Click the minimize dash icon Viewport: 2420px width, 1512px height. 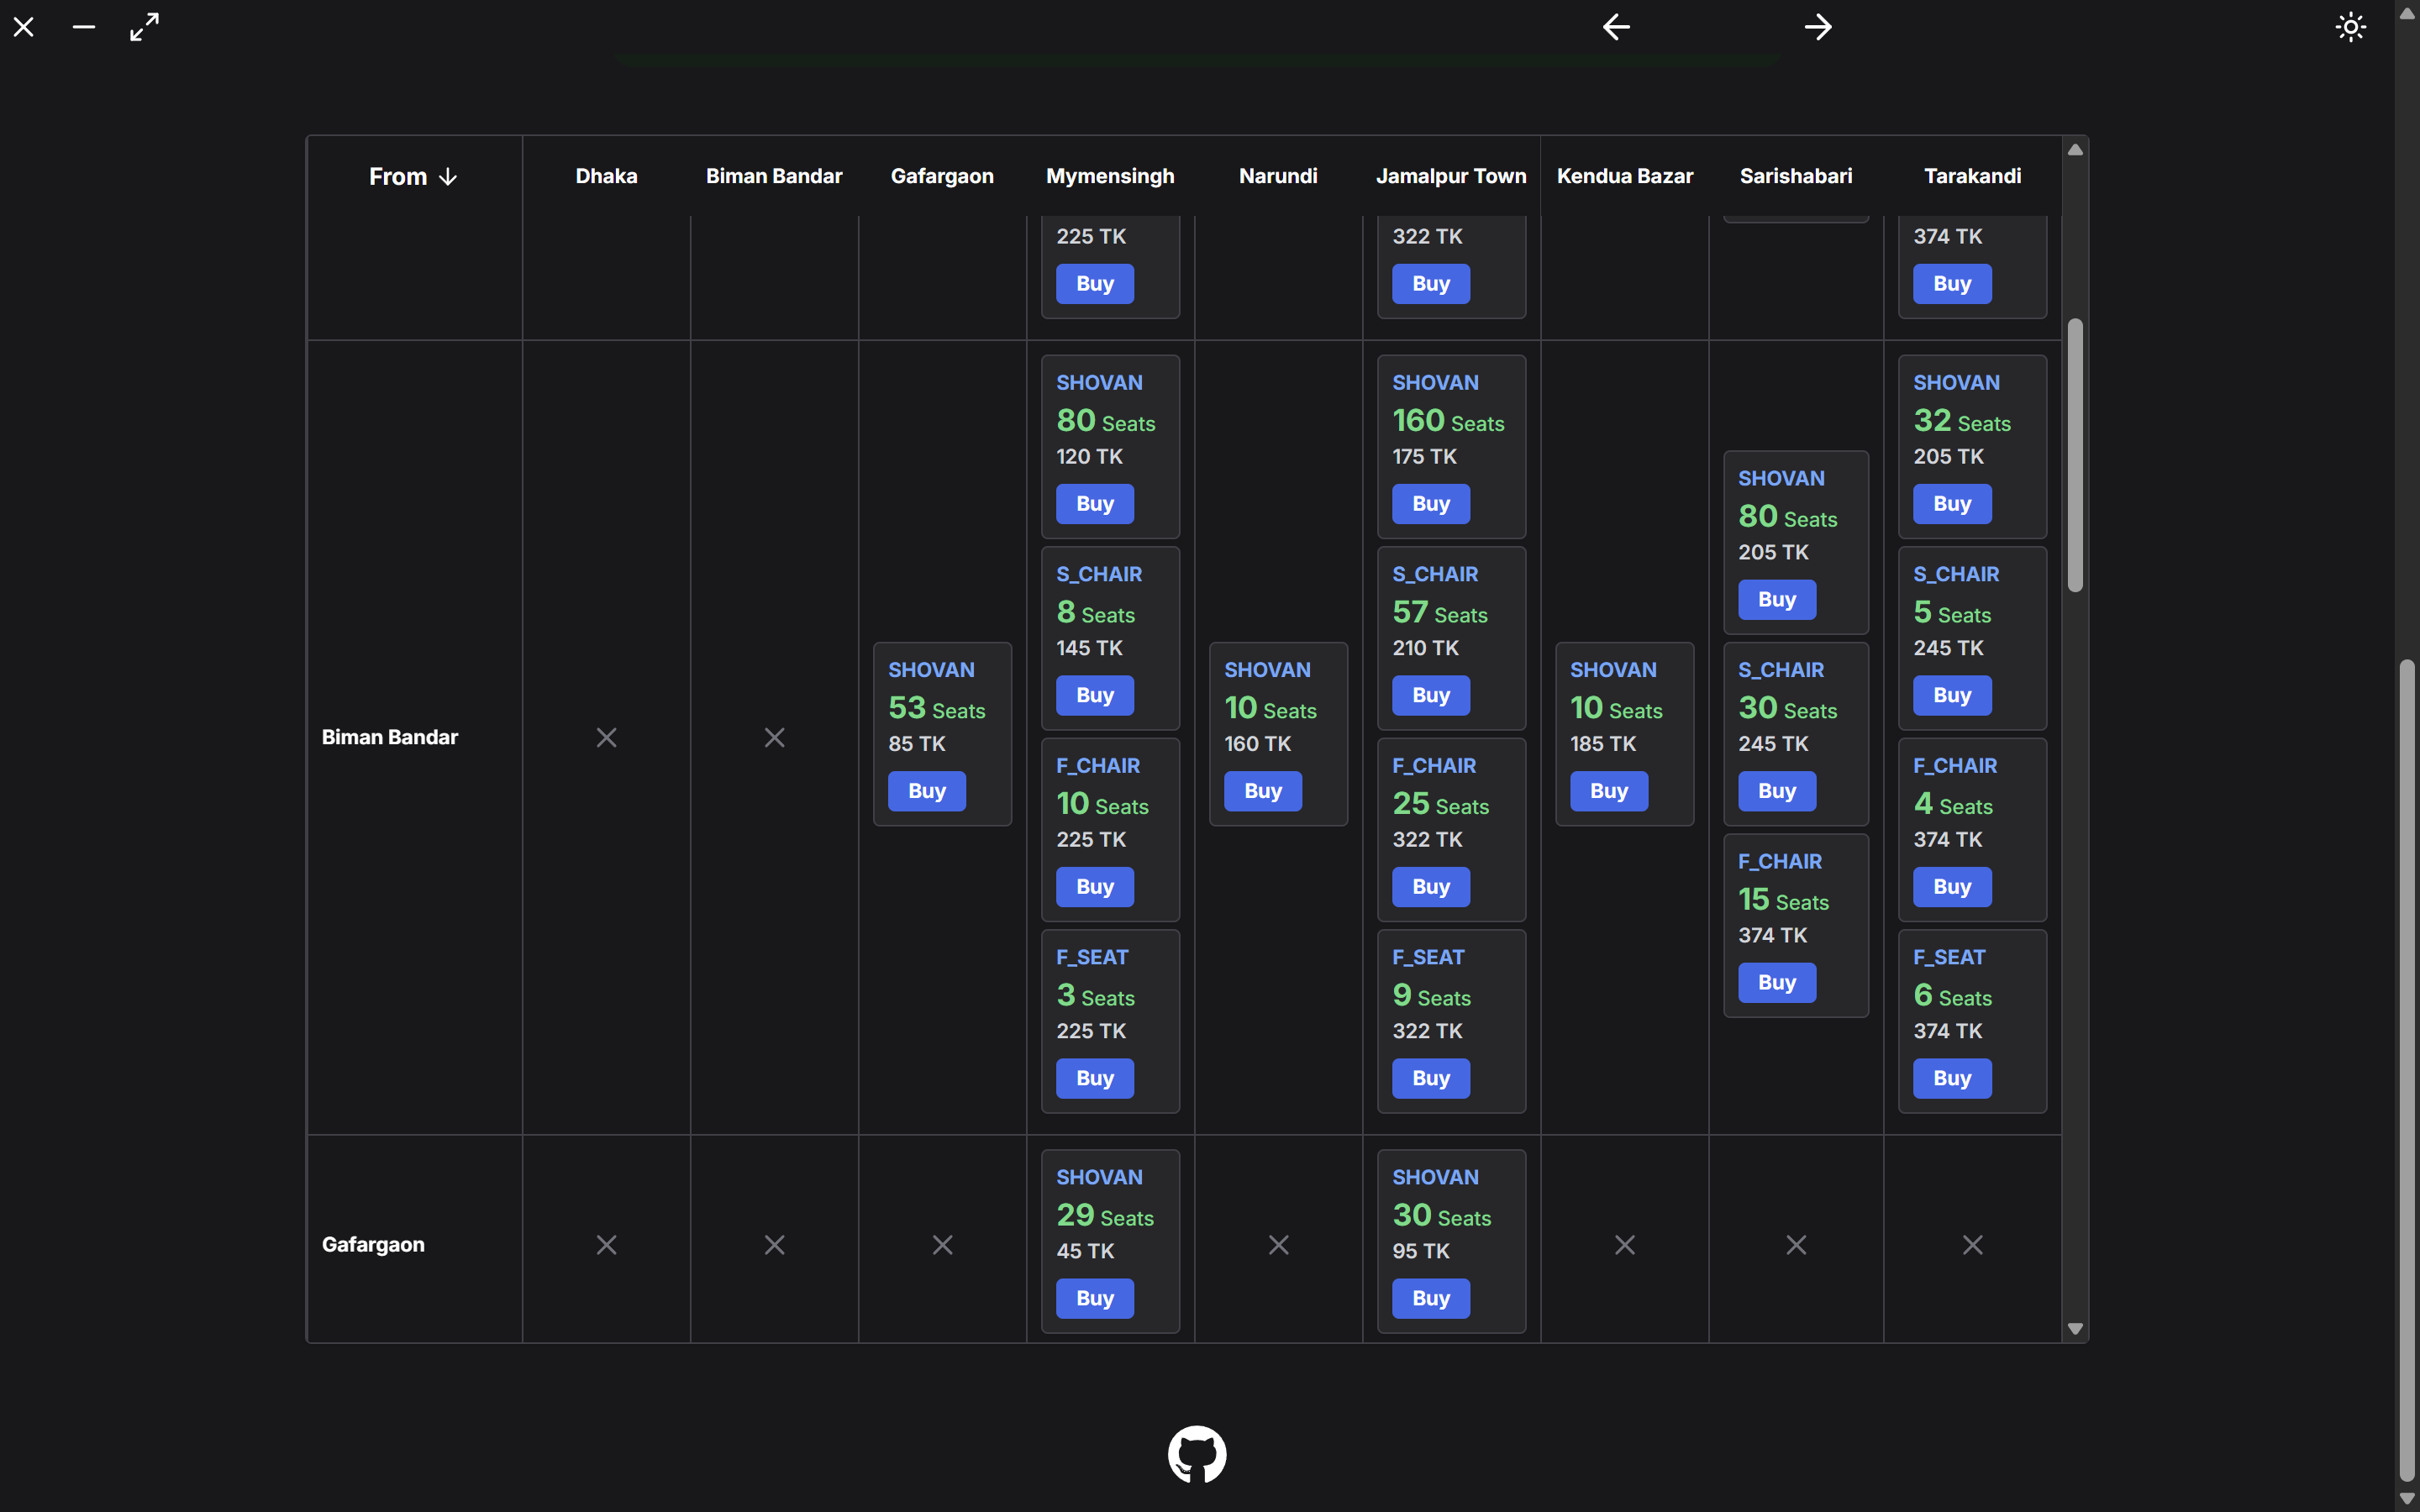point(84,27)
